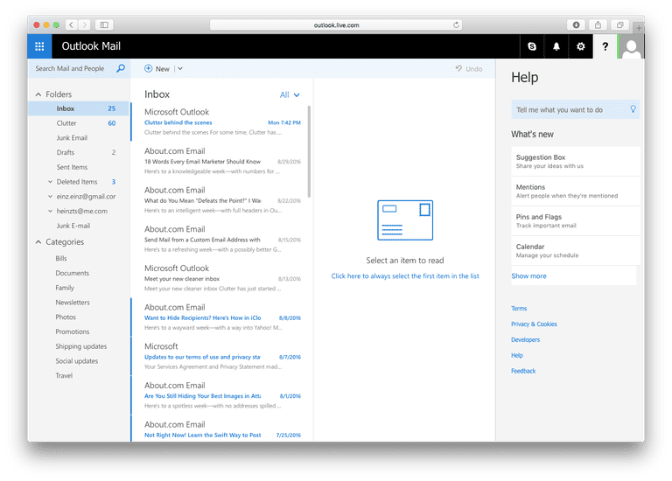Click the lightbulb icon in Help search
Screen dimensions: 672x481
coord(633,109)
